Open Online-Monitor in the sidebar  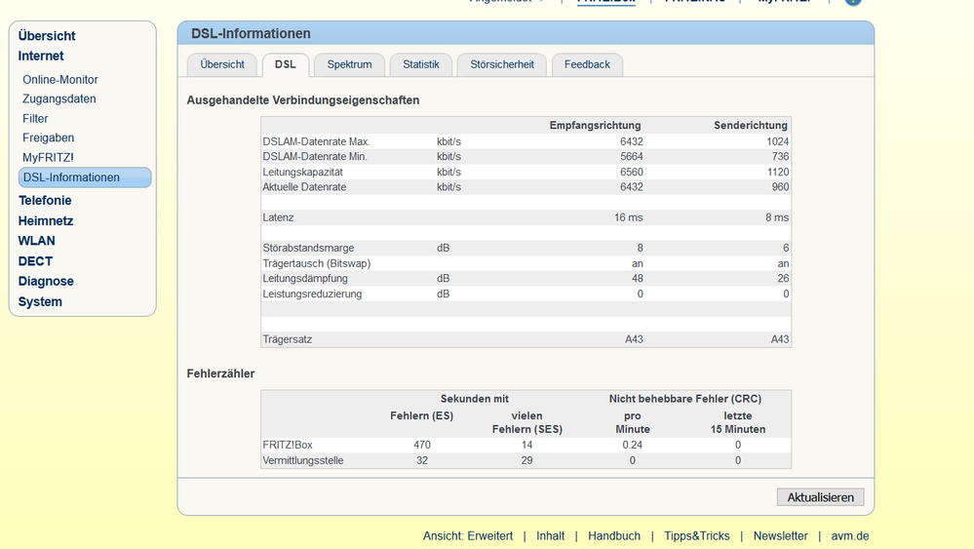click(60, 80)
